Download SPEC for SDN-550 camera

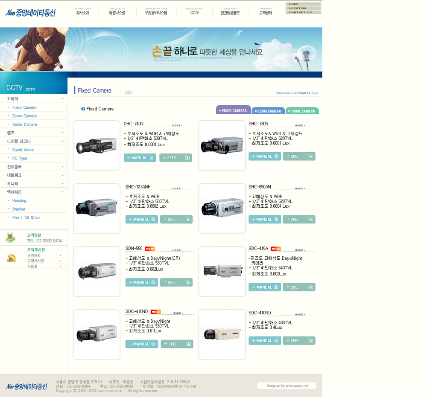[176, 282]
